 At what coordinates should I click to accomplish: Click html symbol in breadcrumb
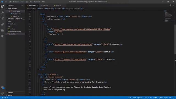[41, 9]
